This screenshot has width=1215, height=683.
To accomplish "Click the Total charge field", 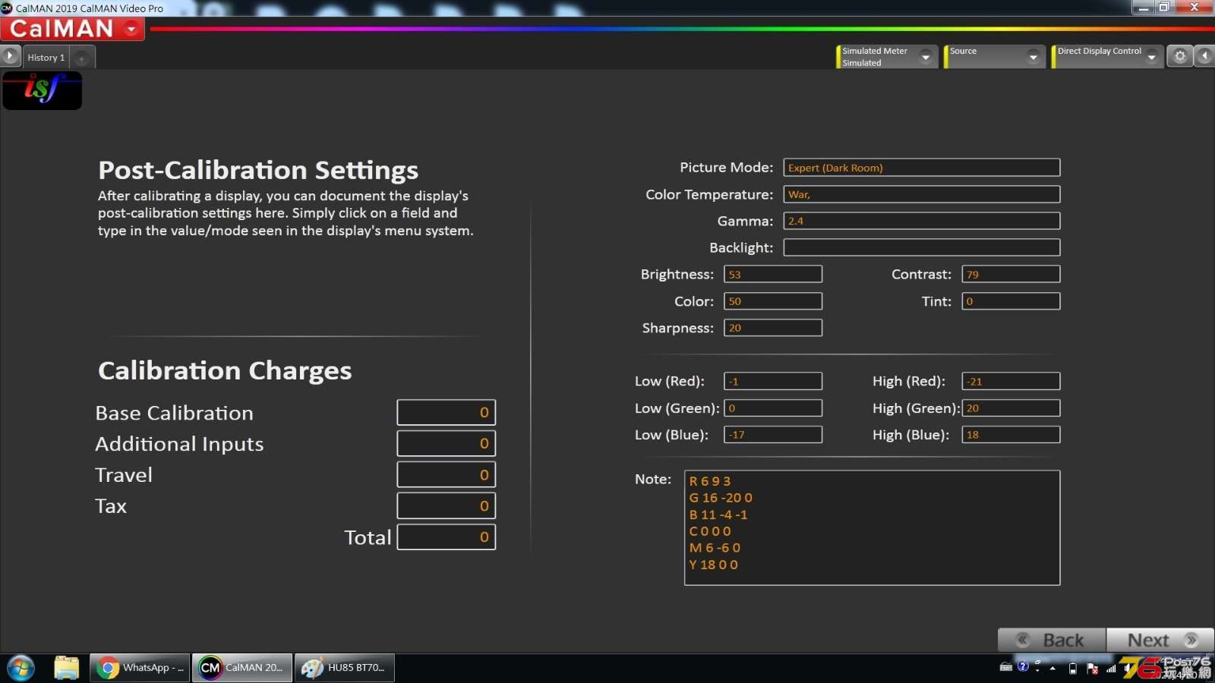I will 447,537.
